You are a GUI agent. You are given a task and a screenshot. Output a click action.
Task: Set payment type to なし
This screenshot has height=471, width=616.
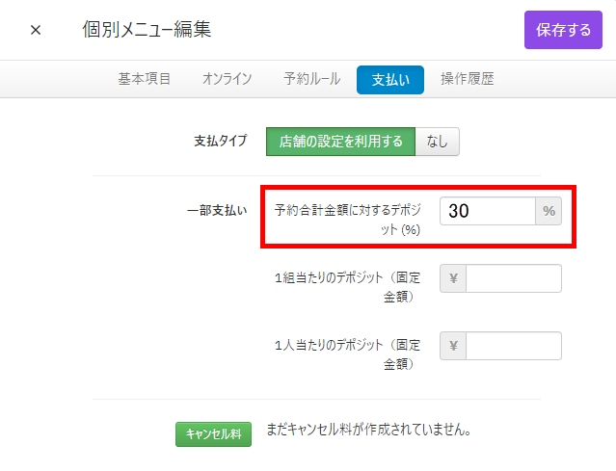[437, 142]
